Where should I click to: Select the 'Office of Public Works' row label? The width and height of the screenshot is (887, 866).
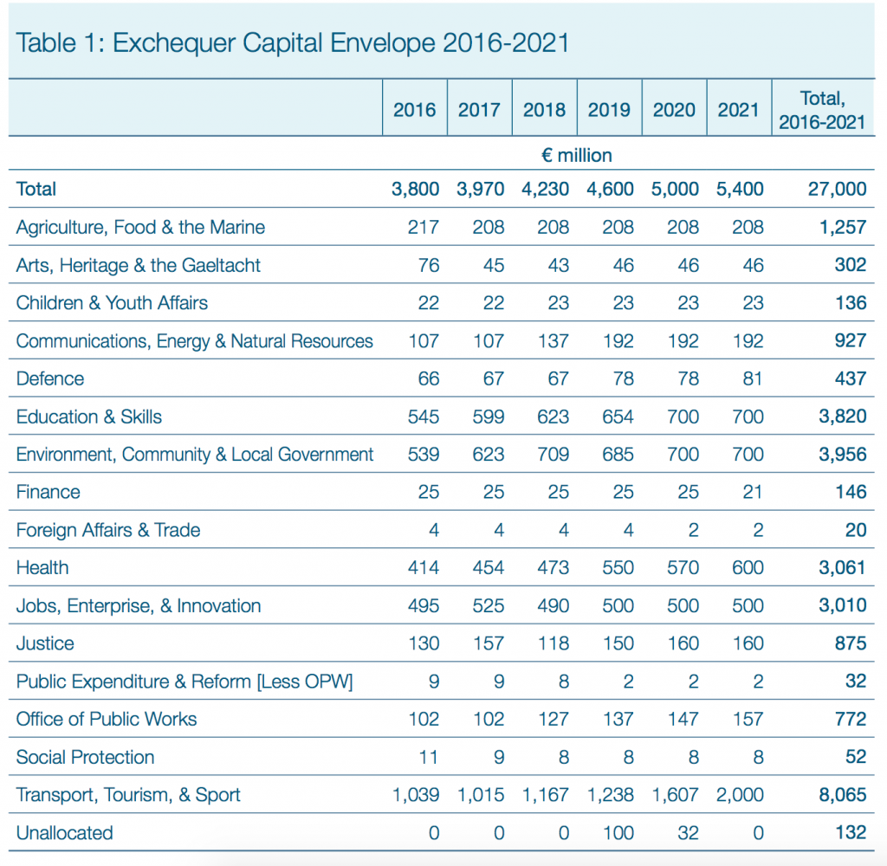click(x=107, y=719)
